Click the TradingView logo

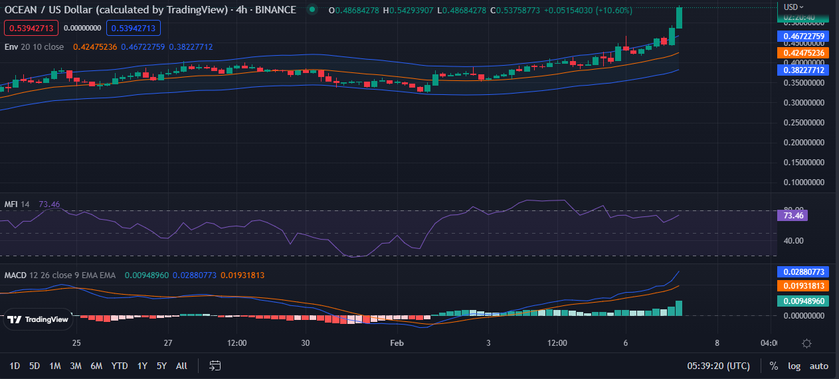click(x=38, y=319)
